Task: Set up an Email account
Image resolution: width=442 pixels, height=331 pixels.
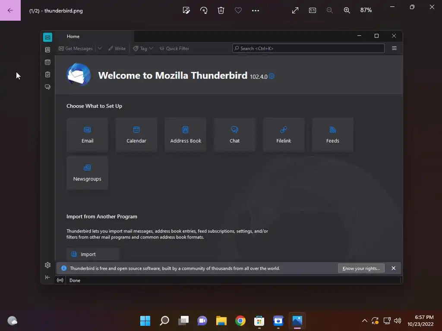Action: tap(87, 135)
